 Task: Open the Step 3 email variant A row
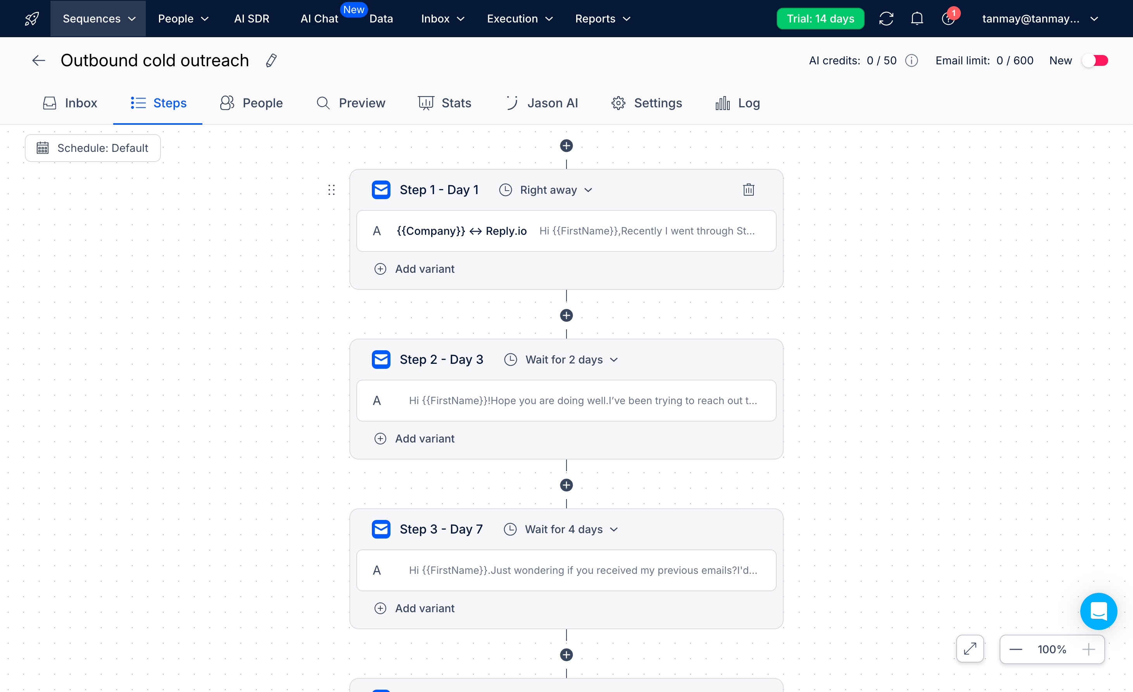(566, 570)
